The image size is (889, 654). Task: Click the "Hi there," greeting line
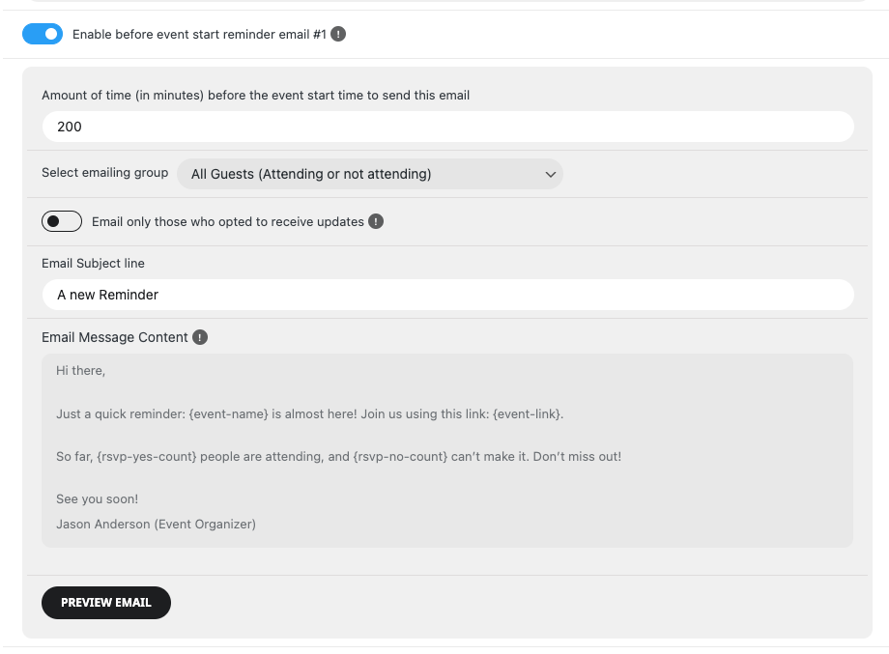point(80,371)
